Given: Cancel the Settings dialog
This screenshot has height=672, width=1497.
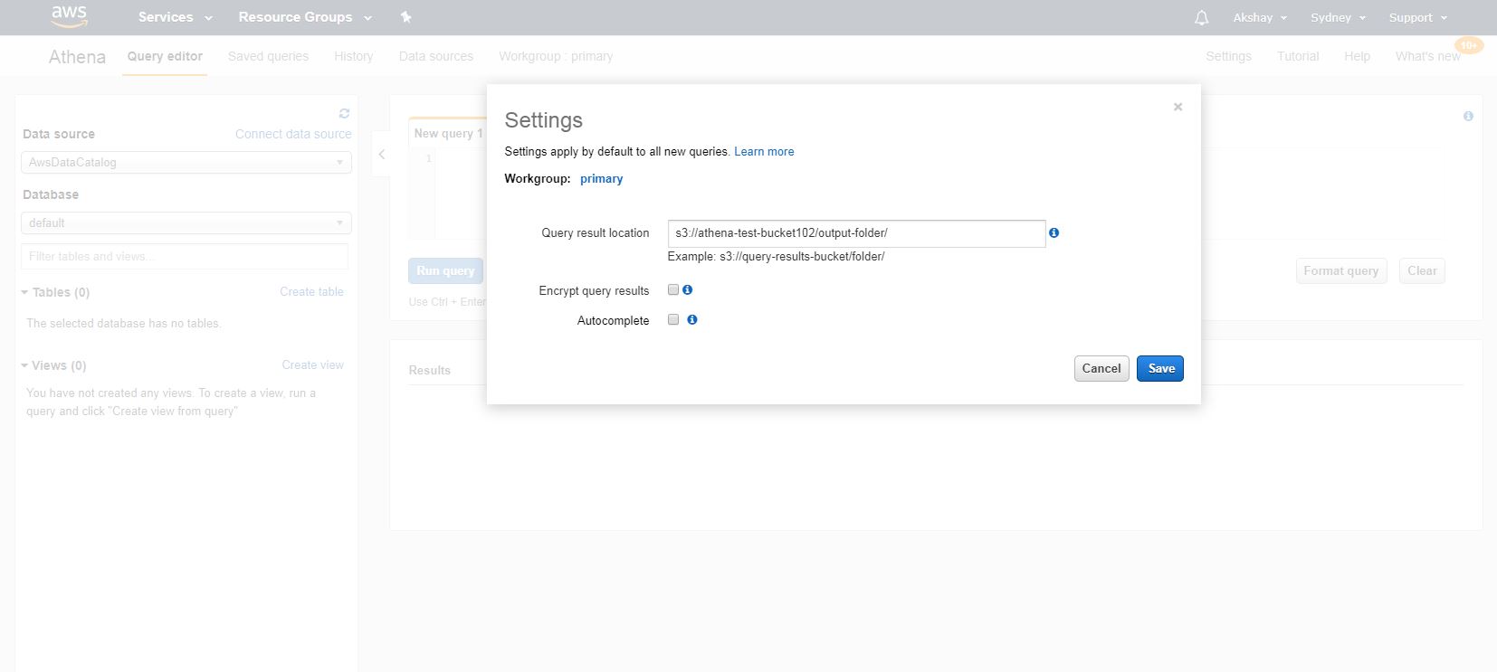Looking at the screenshot, I should [x=1101, y=368].
